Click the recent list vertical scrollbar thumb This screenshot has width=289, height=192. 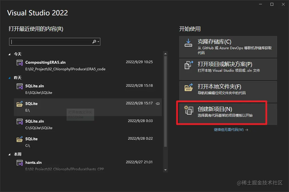[165, 102]
